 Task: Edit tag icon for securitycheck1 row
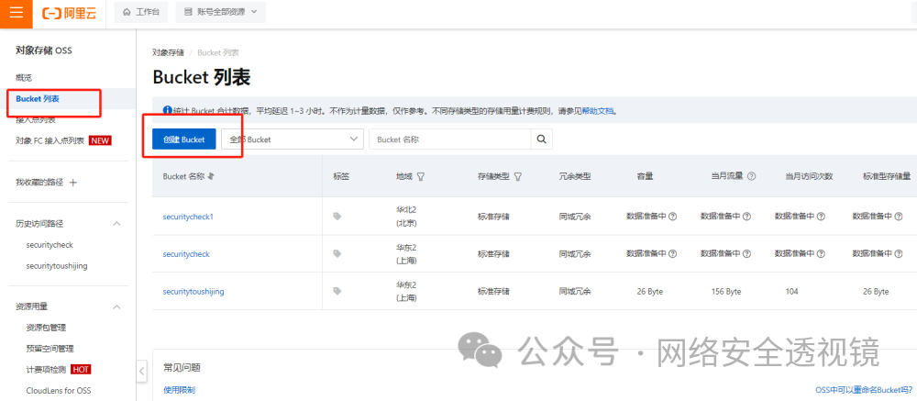pos(337,217)
